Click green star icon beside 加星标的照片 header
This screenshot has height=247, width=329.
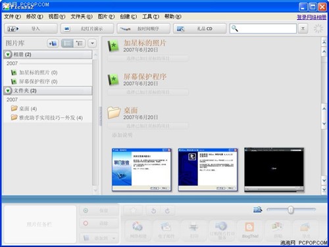click(x=113, y=46)
